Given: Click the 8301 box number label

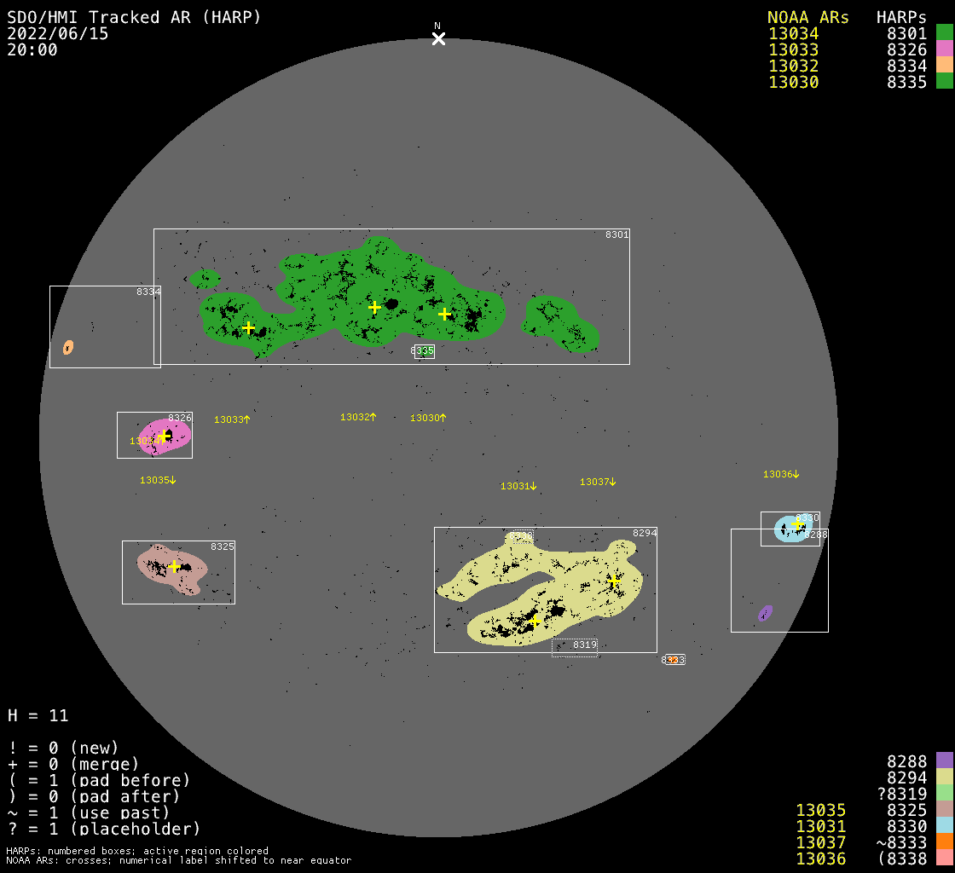Looking at the screenshot, I should [616, 234].
